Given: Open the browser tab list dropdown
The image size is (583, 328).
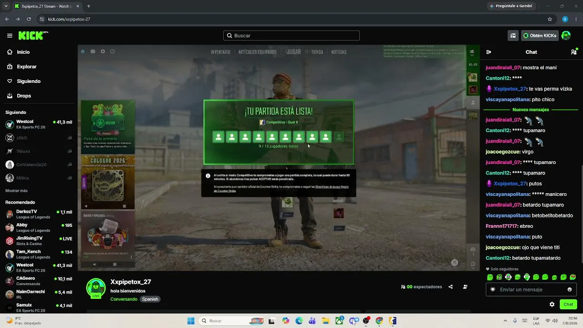Looking at the screenshot, I should (x=6, y=6).
